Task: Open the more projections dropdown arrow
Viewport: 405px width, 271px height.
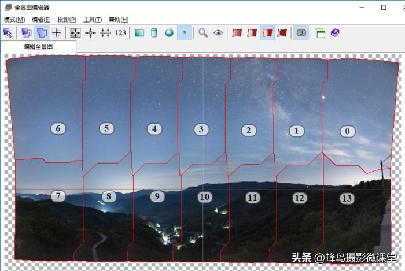Action: point(185,33)
